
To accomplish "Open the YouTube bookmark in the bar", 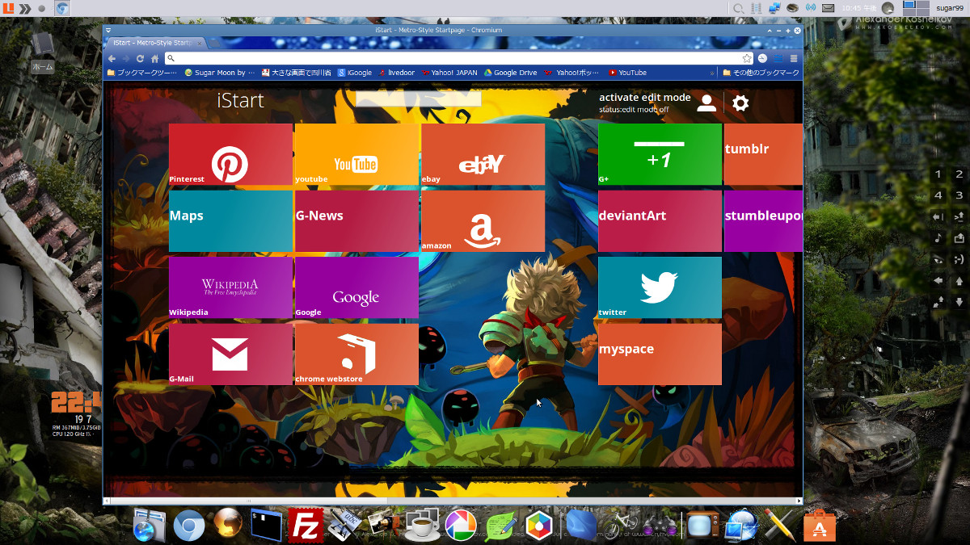I will click(628, 73).
